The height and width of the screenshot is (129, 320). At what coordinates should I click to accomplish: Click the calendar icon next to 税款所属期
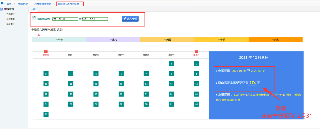pos(34,18)
